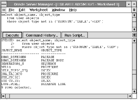Click the query pane scroll down arrow
138x100 pixels.
[x=134, y=29]
